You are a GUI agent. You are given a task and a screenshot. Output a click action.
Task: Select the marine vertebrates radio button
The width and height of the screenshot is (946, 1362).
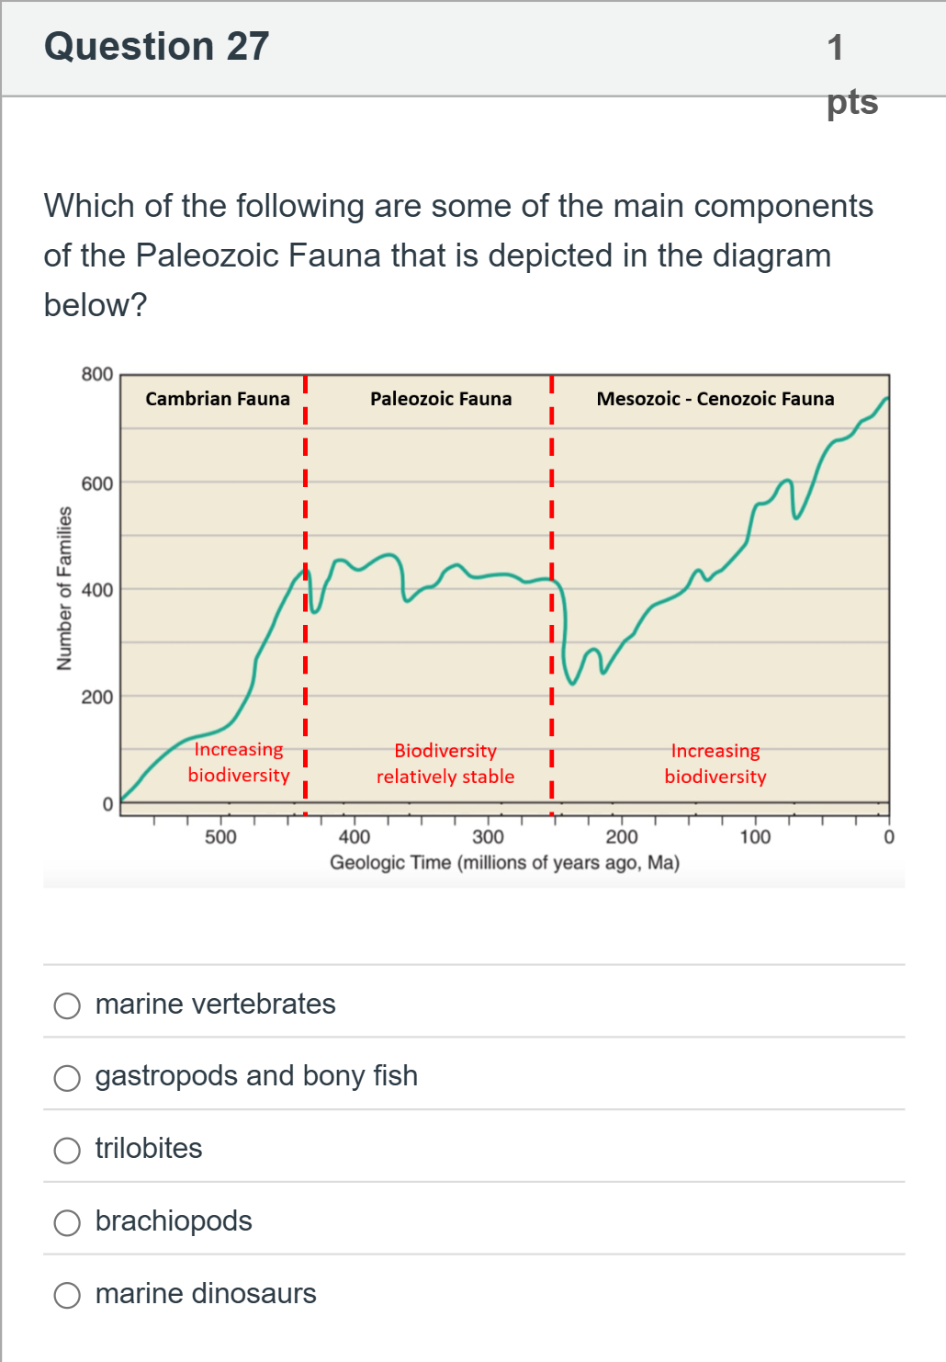[67, 1005]
